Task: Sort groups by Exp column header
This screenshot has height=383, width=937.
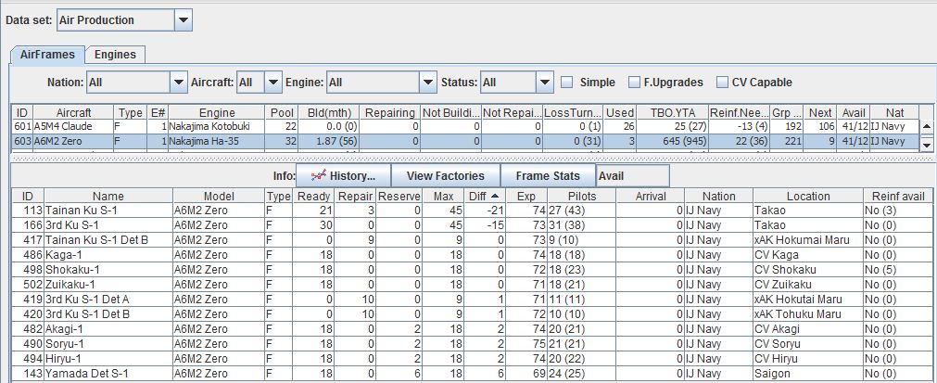Action: tap(525, 196)
